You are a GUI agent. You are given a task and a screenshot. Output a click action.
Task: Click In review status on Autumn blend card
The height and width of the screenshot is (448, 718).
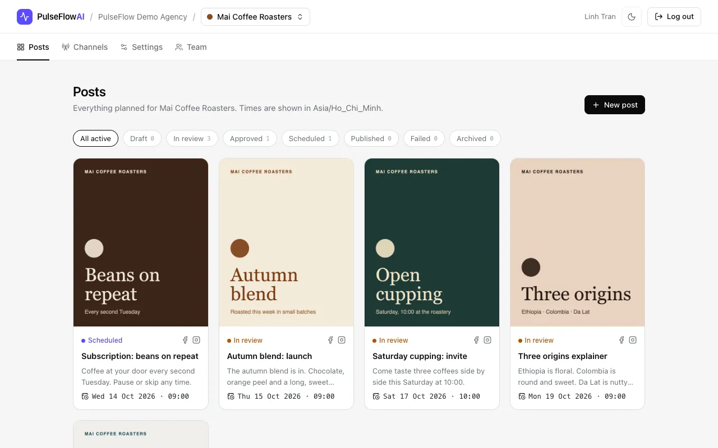tap(245, 340)
